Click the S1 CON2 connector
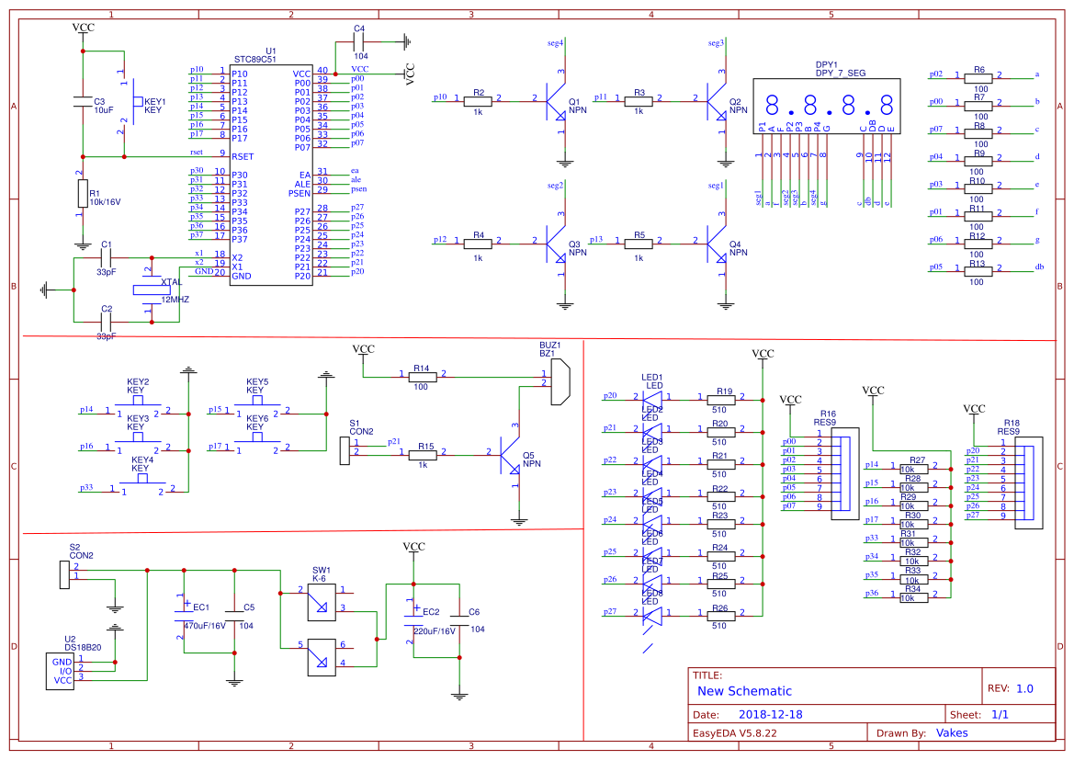The height and width of the screenshot is (760, 1074). (345, 451)
